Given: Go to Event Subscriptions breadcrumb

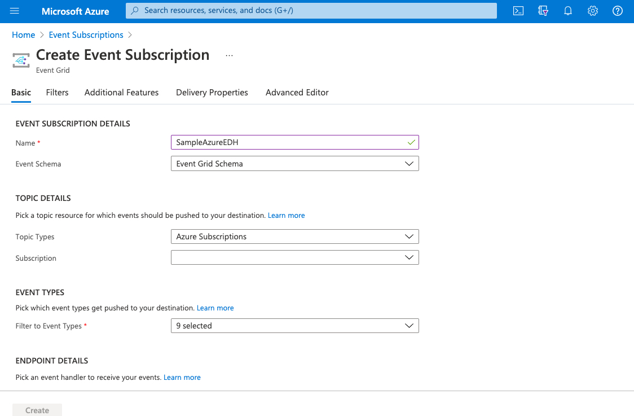Looking at the screenshot, I should coord(86,35).
